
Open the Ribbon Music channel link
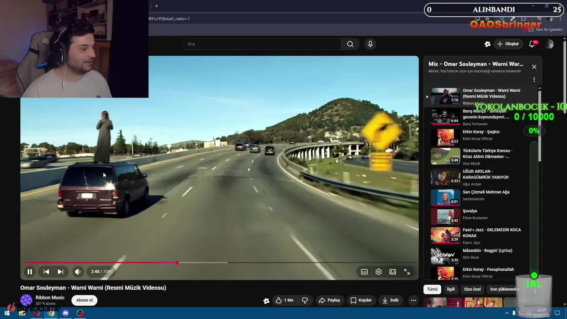click(50, 298)
